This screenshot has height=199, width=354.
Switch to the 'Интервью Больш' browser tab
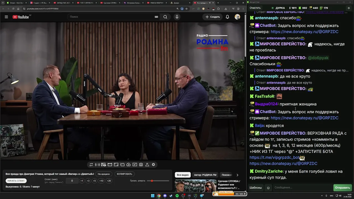pos(134,3)
